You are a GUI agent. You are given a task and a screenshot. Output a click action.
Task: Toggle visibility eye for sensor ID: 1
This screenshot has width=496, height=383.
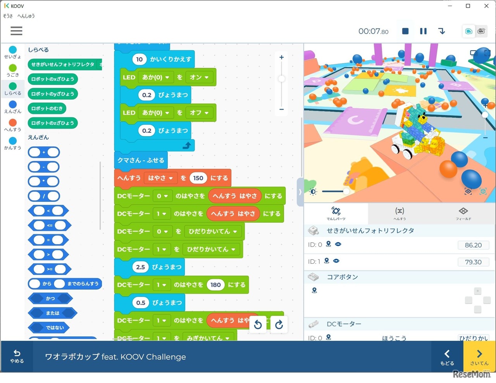[x=336, y=261]
